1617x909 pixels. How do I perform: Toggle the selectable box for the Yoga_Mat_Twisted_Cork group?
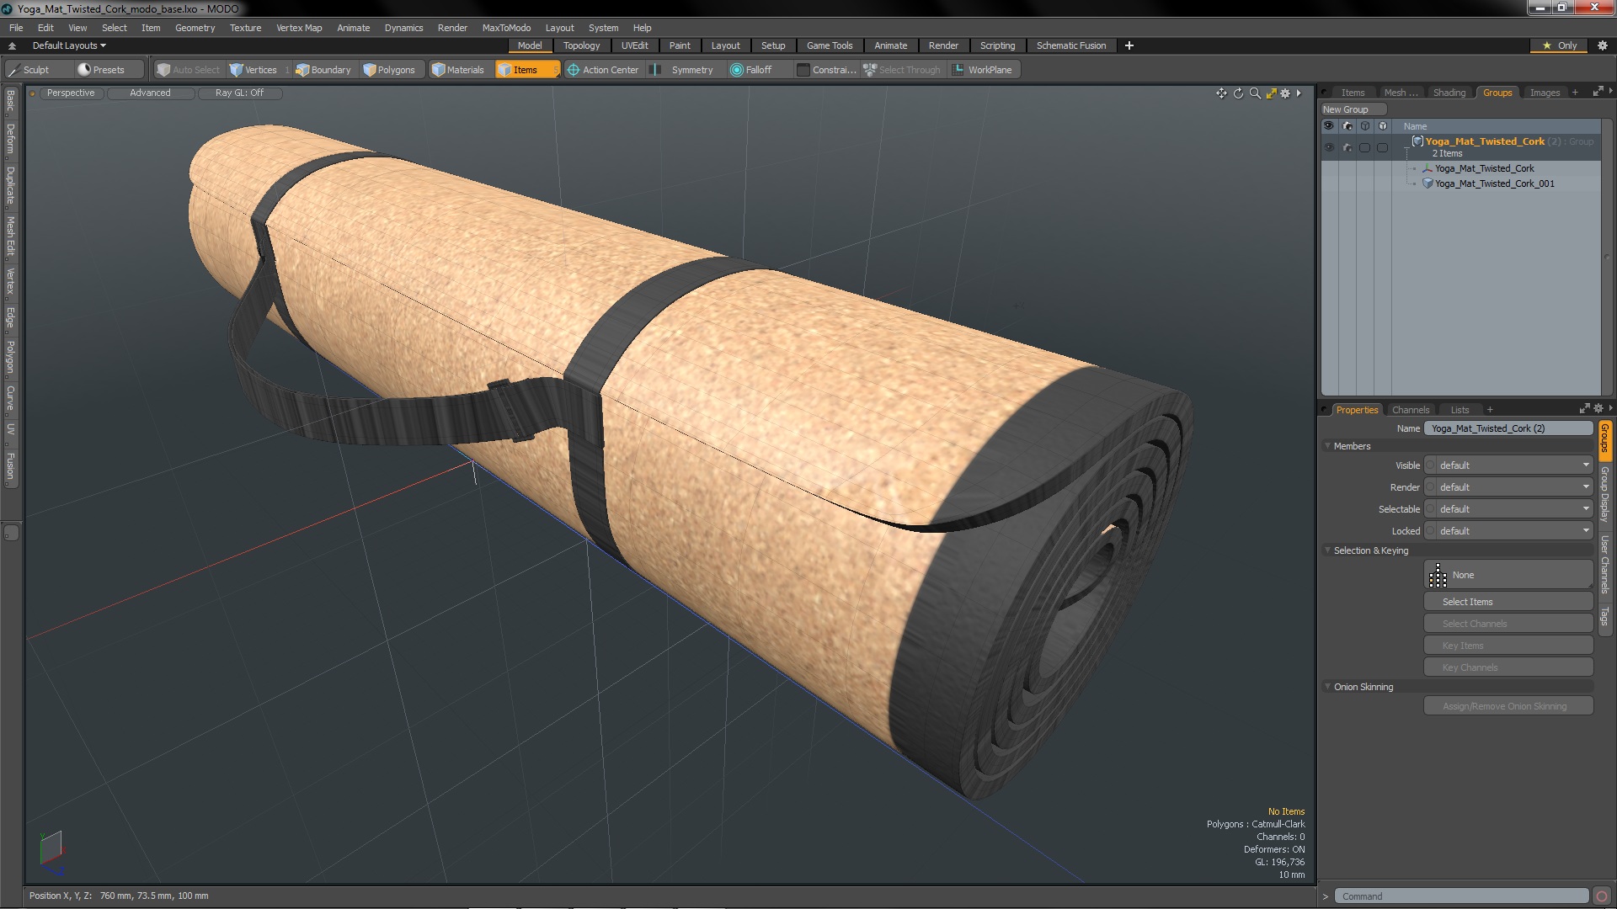(1364, 147)
